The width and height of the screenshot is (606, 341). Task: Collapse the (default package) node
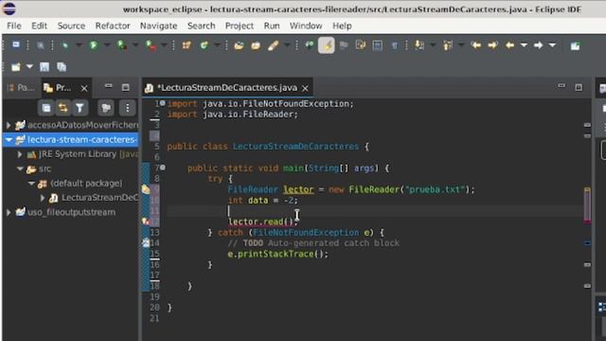pyautogui.click(x=31, y=183)
